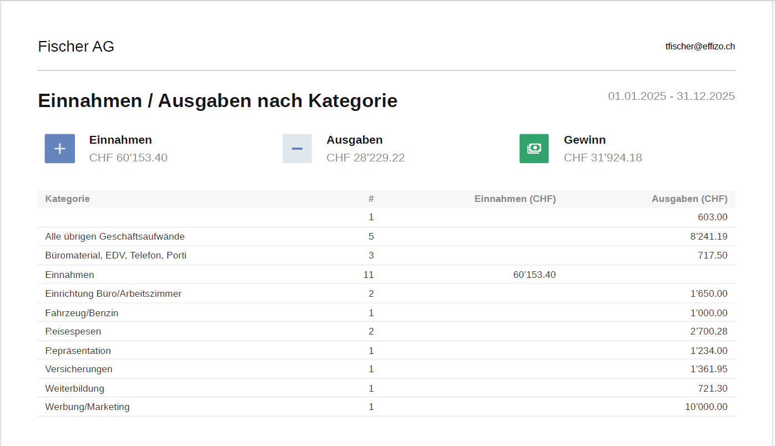Open the Einrichtung Büro/Arbeitszimmer category
The image size is (775, 446).
113,293
